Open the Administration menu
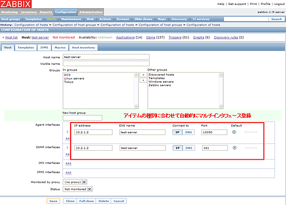Viewport: 286px width, 205px height. tap(92, 11)
